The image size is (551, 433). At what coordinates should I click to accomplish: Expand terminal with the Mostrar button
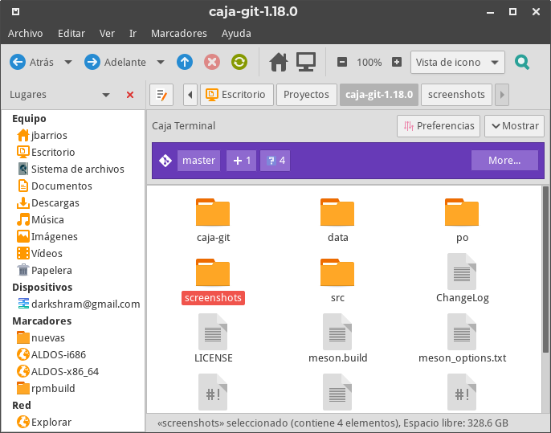[514, 126]
